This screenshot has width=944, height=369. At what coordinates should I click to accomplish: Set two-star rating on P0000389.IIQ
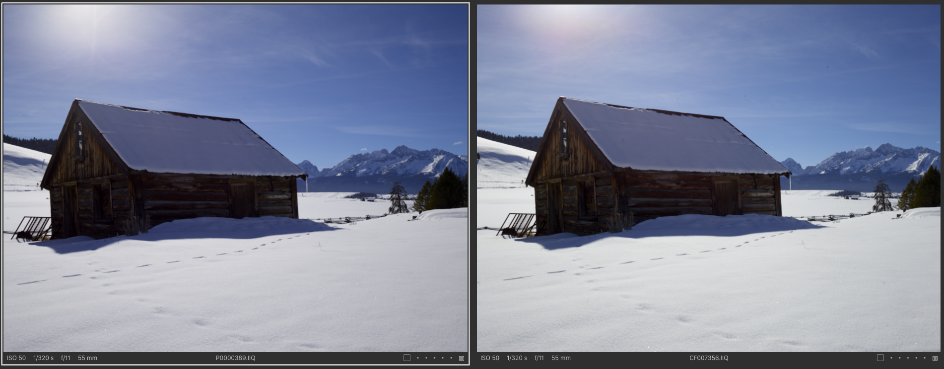pyautogui.click(x=426, y=358)
